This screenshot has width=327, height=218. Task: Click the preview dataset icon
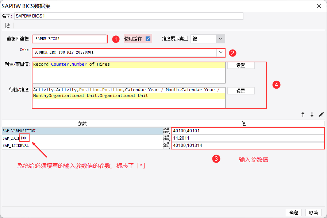pos(7,26)
